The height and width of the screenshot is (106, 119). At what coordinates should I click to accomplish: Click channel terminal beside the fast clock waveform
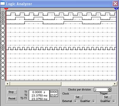click(x=3, y=47)
